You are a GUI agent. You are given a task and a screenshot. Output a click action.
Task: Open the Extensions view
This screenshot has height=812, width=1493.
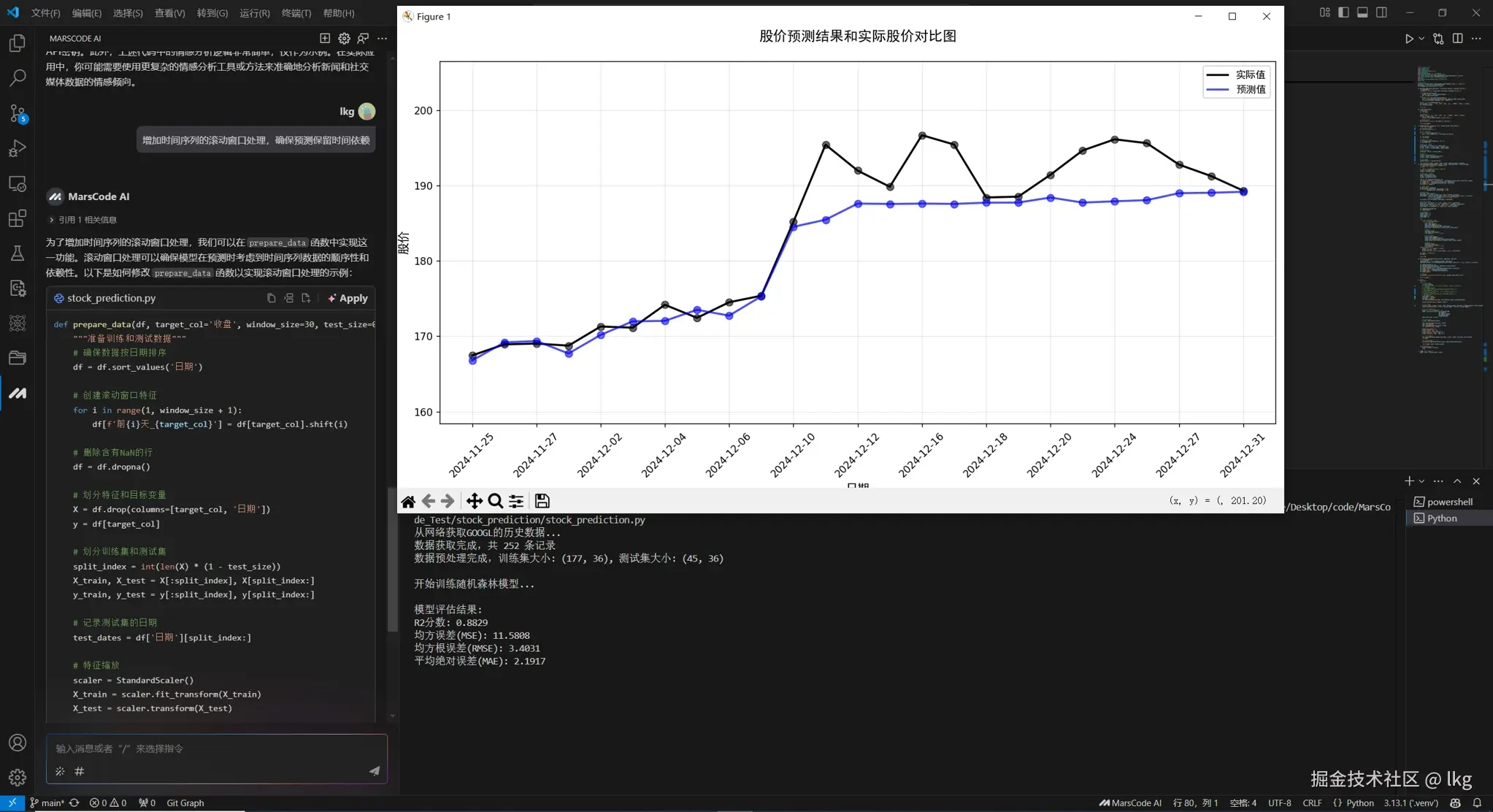(18, 218)
